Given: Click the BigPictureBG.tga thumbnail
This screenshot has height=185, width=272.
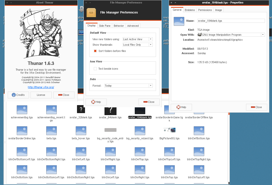Looking at the screenshot, I should (169, 130).
